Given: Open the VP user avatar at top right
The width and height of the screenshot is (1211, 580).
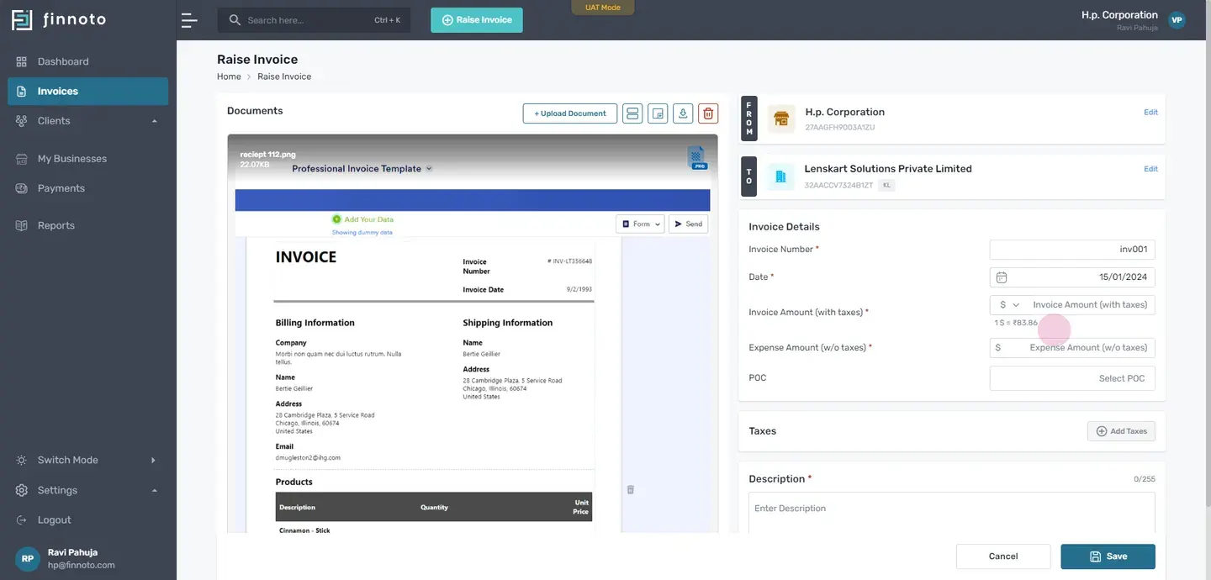Looking at the screenshot, I should (1177, 20).
